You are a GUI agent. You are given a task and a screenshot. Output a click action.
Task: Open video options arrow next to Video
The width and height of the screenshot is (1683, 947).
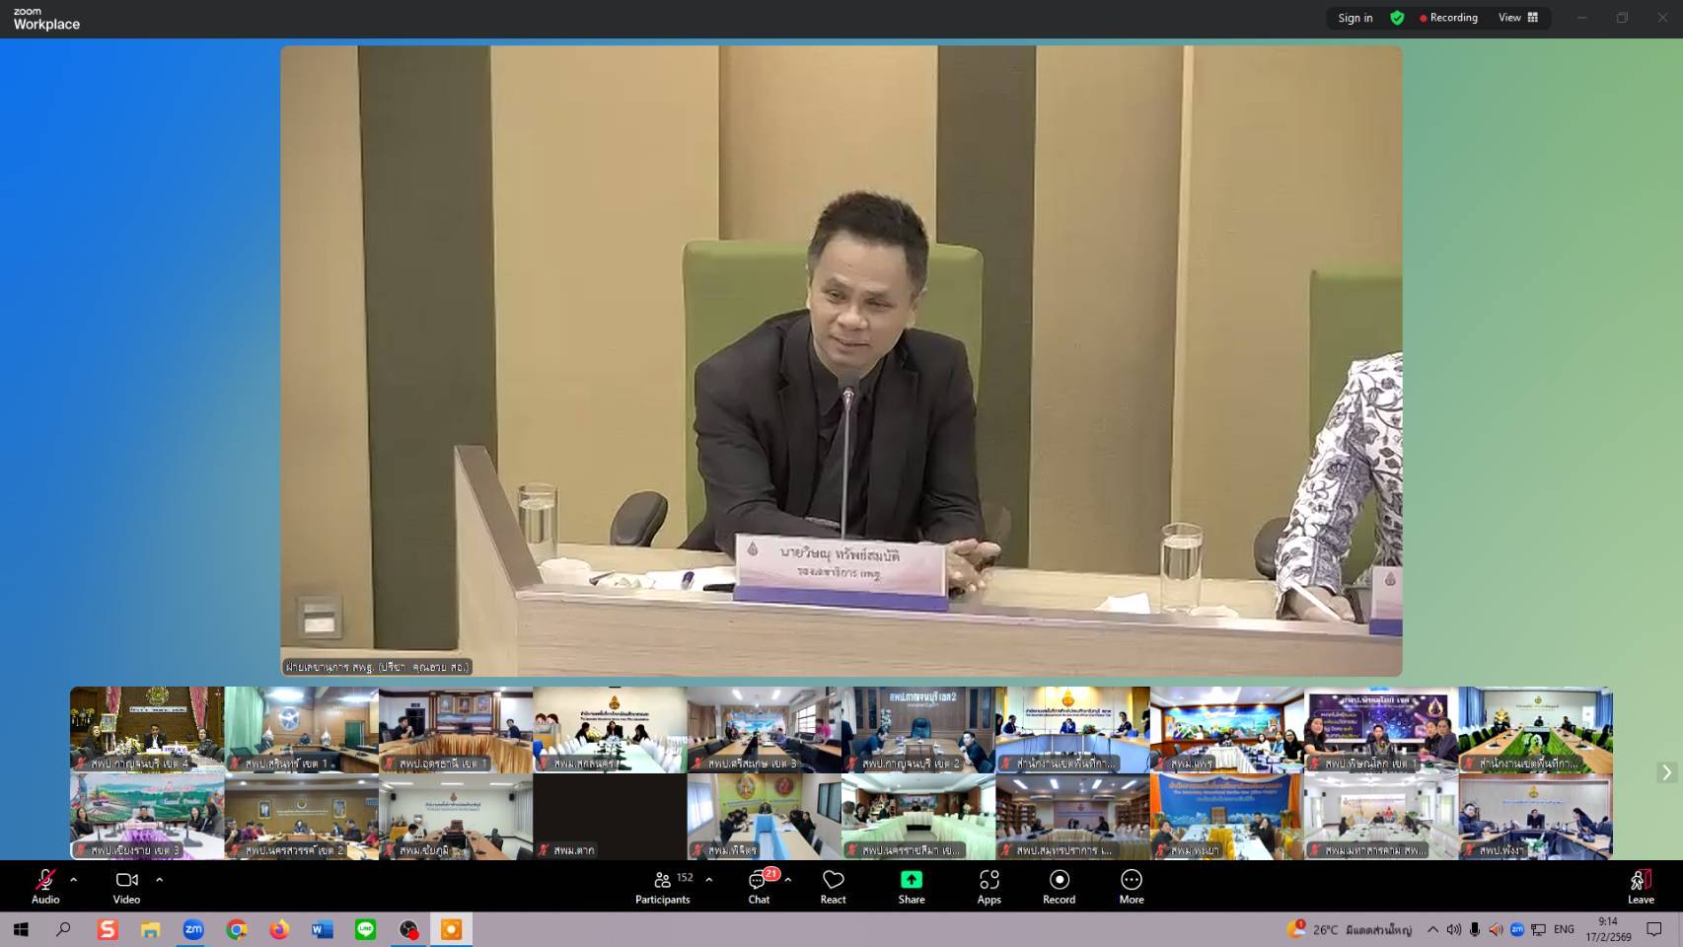tap(160, 880)
